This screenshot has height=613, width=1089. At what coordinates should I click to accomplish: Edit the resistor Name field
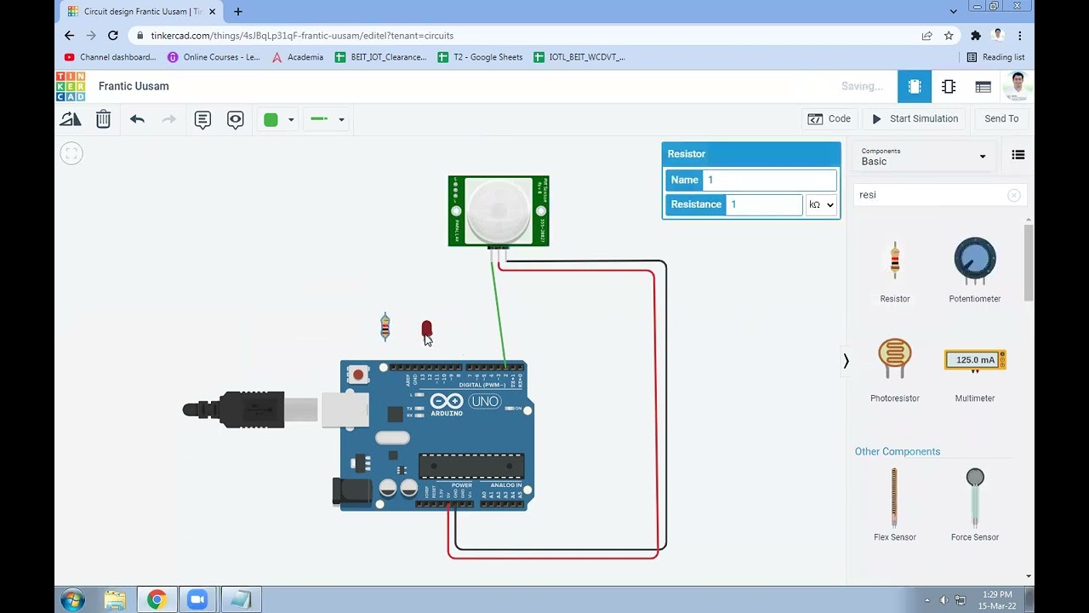coord(769,180)
